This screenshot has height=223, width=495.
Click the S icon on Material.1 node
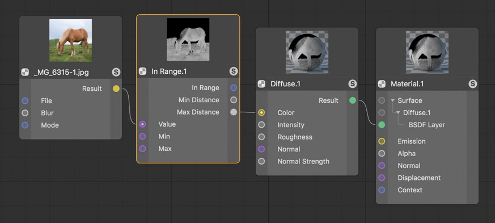tap(472, 84)
